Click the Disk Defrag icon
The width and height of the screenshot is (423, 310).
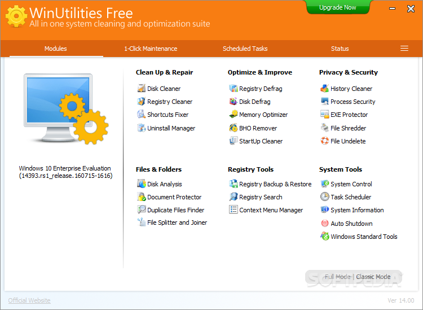point(233,102)
